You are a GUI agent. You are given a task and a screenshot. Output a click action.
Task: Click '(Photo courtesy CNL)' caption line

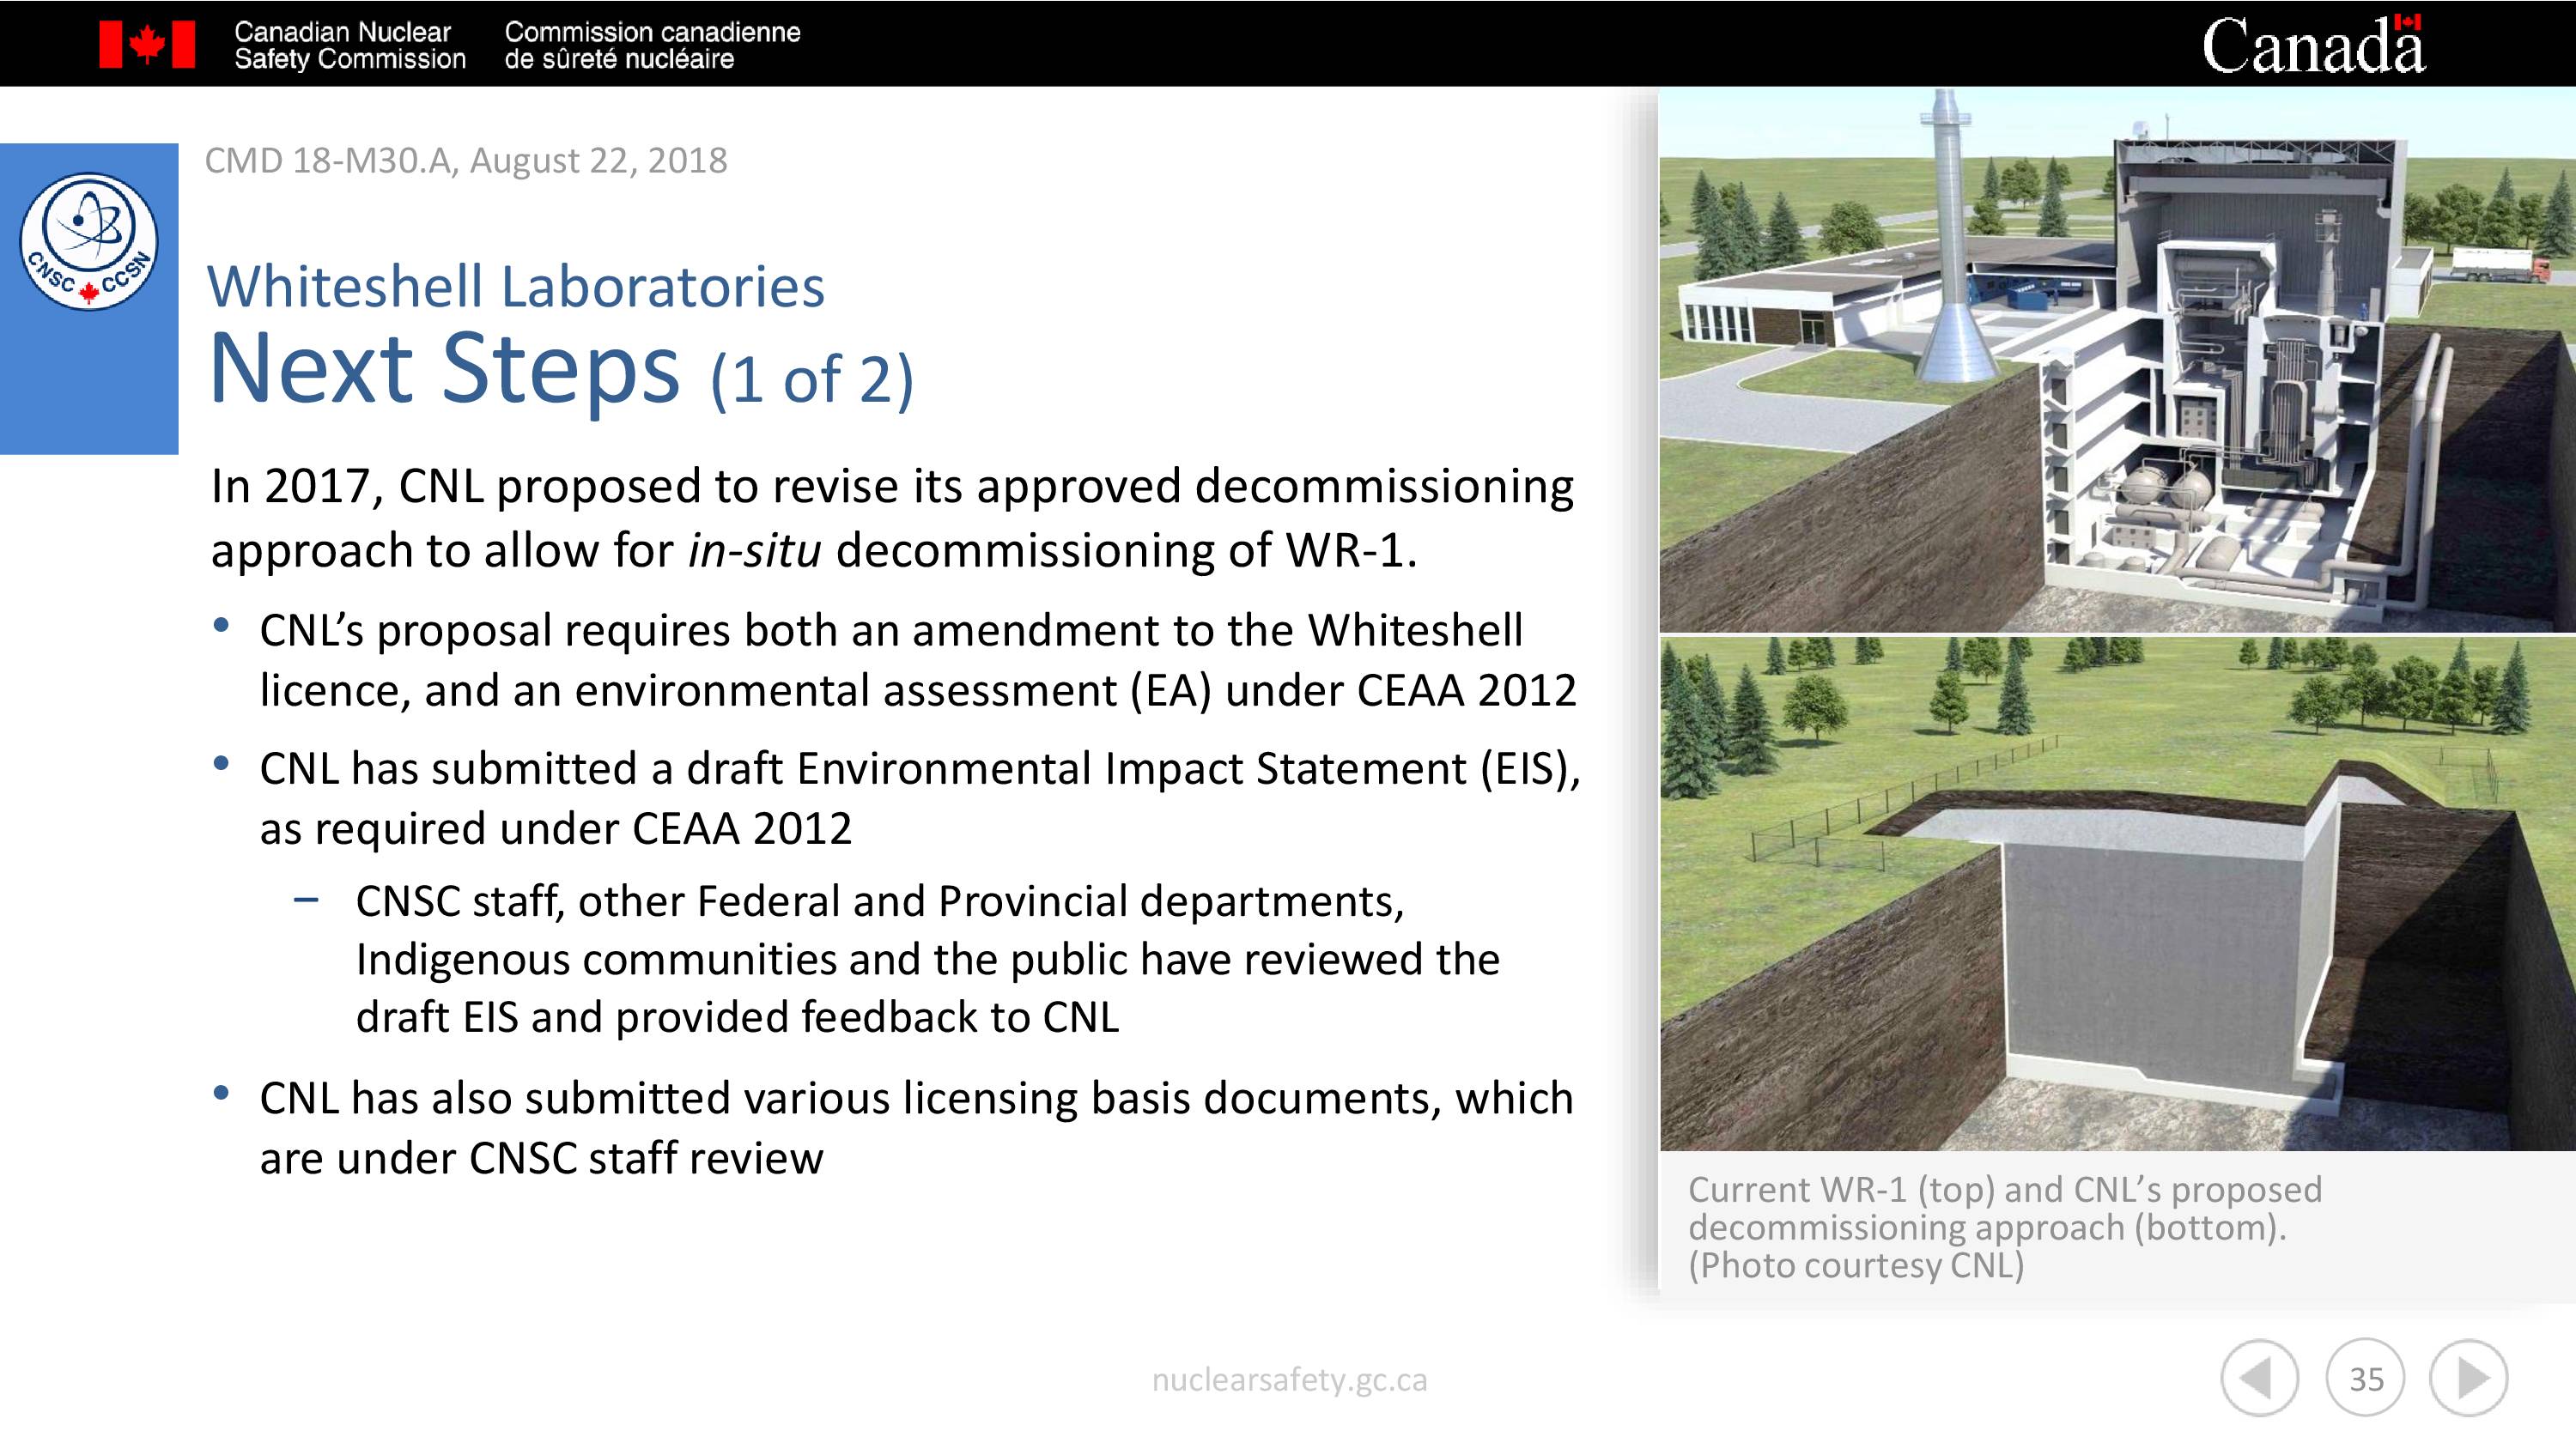pyautogui.click(x=1857, y=1265)
